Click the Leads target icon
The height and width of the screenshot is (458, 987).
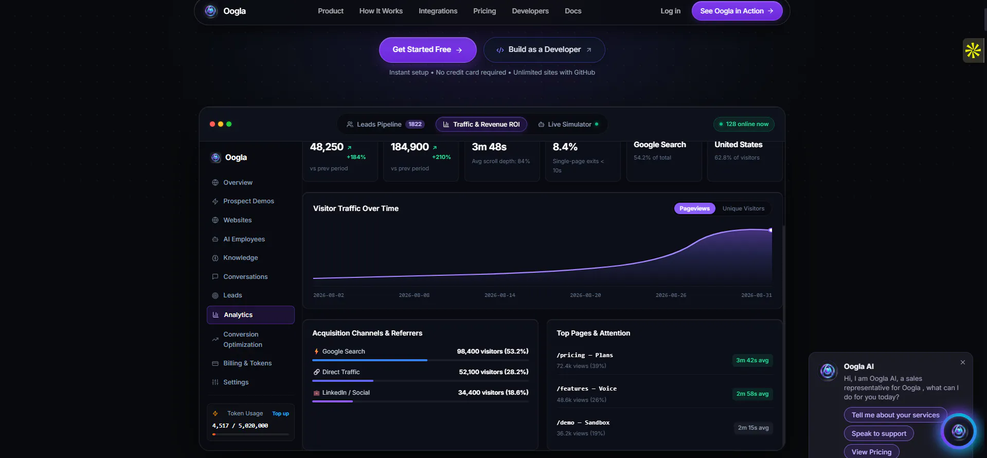215,295
